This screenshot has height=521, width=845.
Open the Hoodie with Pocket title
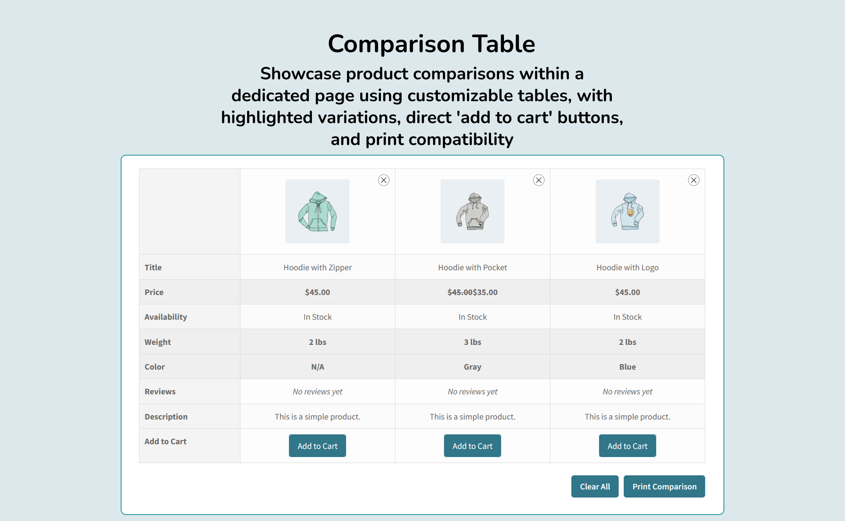click(472, 267)
